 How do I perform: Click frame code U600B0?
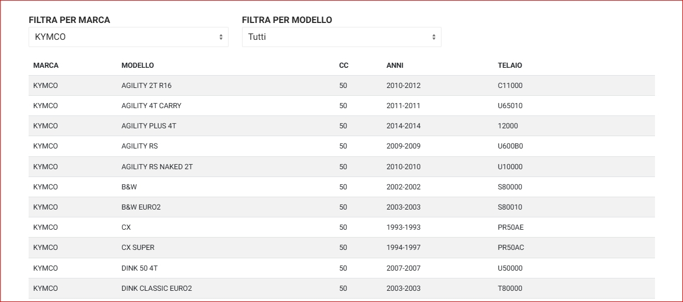[x=510, y=146]
